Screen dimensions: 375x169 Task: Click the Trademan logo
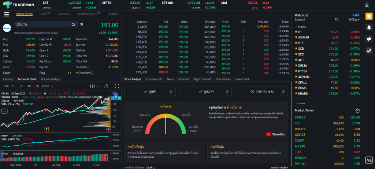click(19, 5)
